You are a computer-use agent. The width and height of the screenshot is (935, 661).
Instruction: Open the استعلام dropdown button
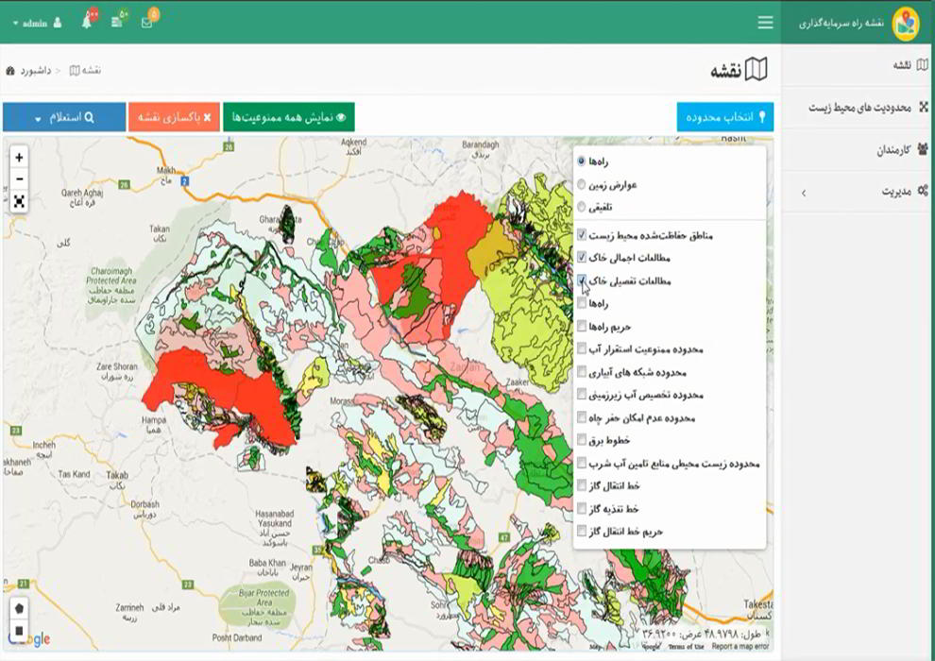click(x=64, y=117)
